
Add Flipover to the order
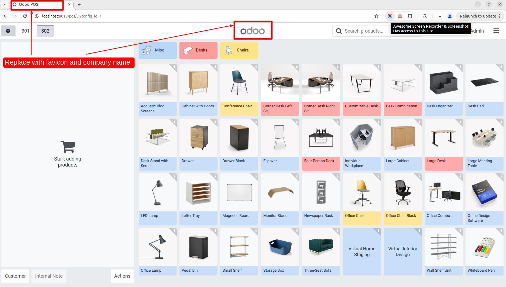point(280,145)
